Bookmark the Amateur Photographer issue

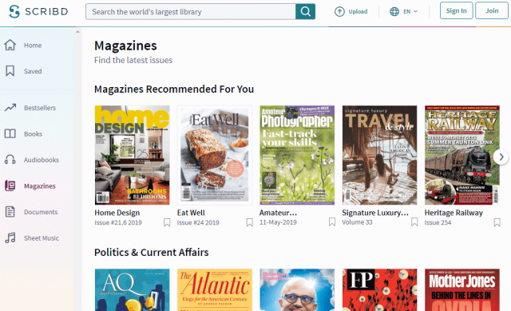(332, 222)
